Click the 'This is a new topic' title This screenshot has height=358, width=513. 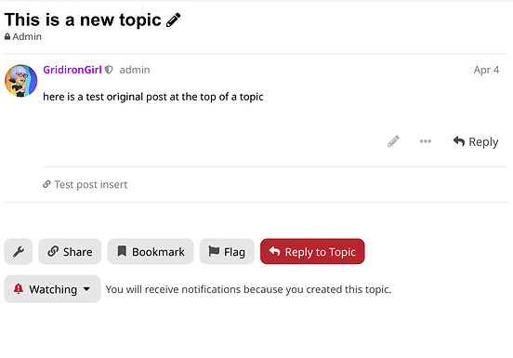[83, 20]
